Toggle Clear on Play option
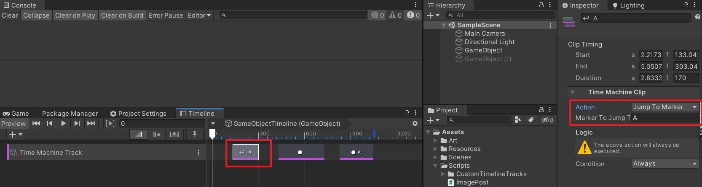This screenshot has width=702, height=187. click(75, 15)
